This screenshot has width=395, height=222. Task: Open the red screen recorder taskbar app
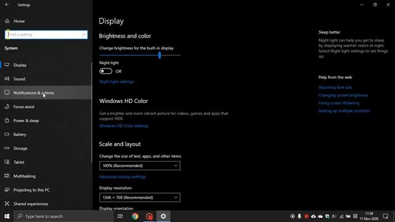point(149,216)
